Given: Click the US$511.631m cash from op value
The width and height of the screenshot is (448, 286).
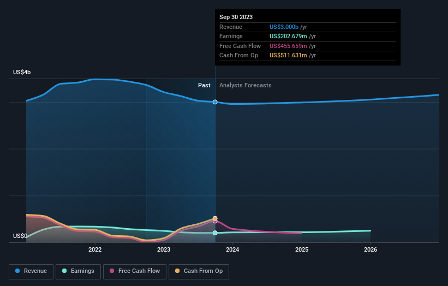Looking at the screenshot, I should pos(288,56).
